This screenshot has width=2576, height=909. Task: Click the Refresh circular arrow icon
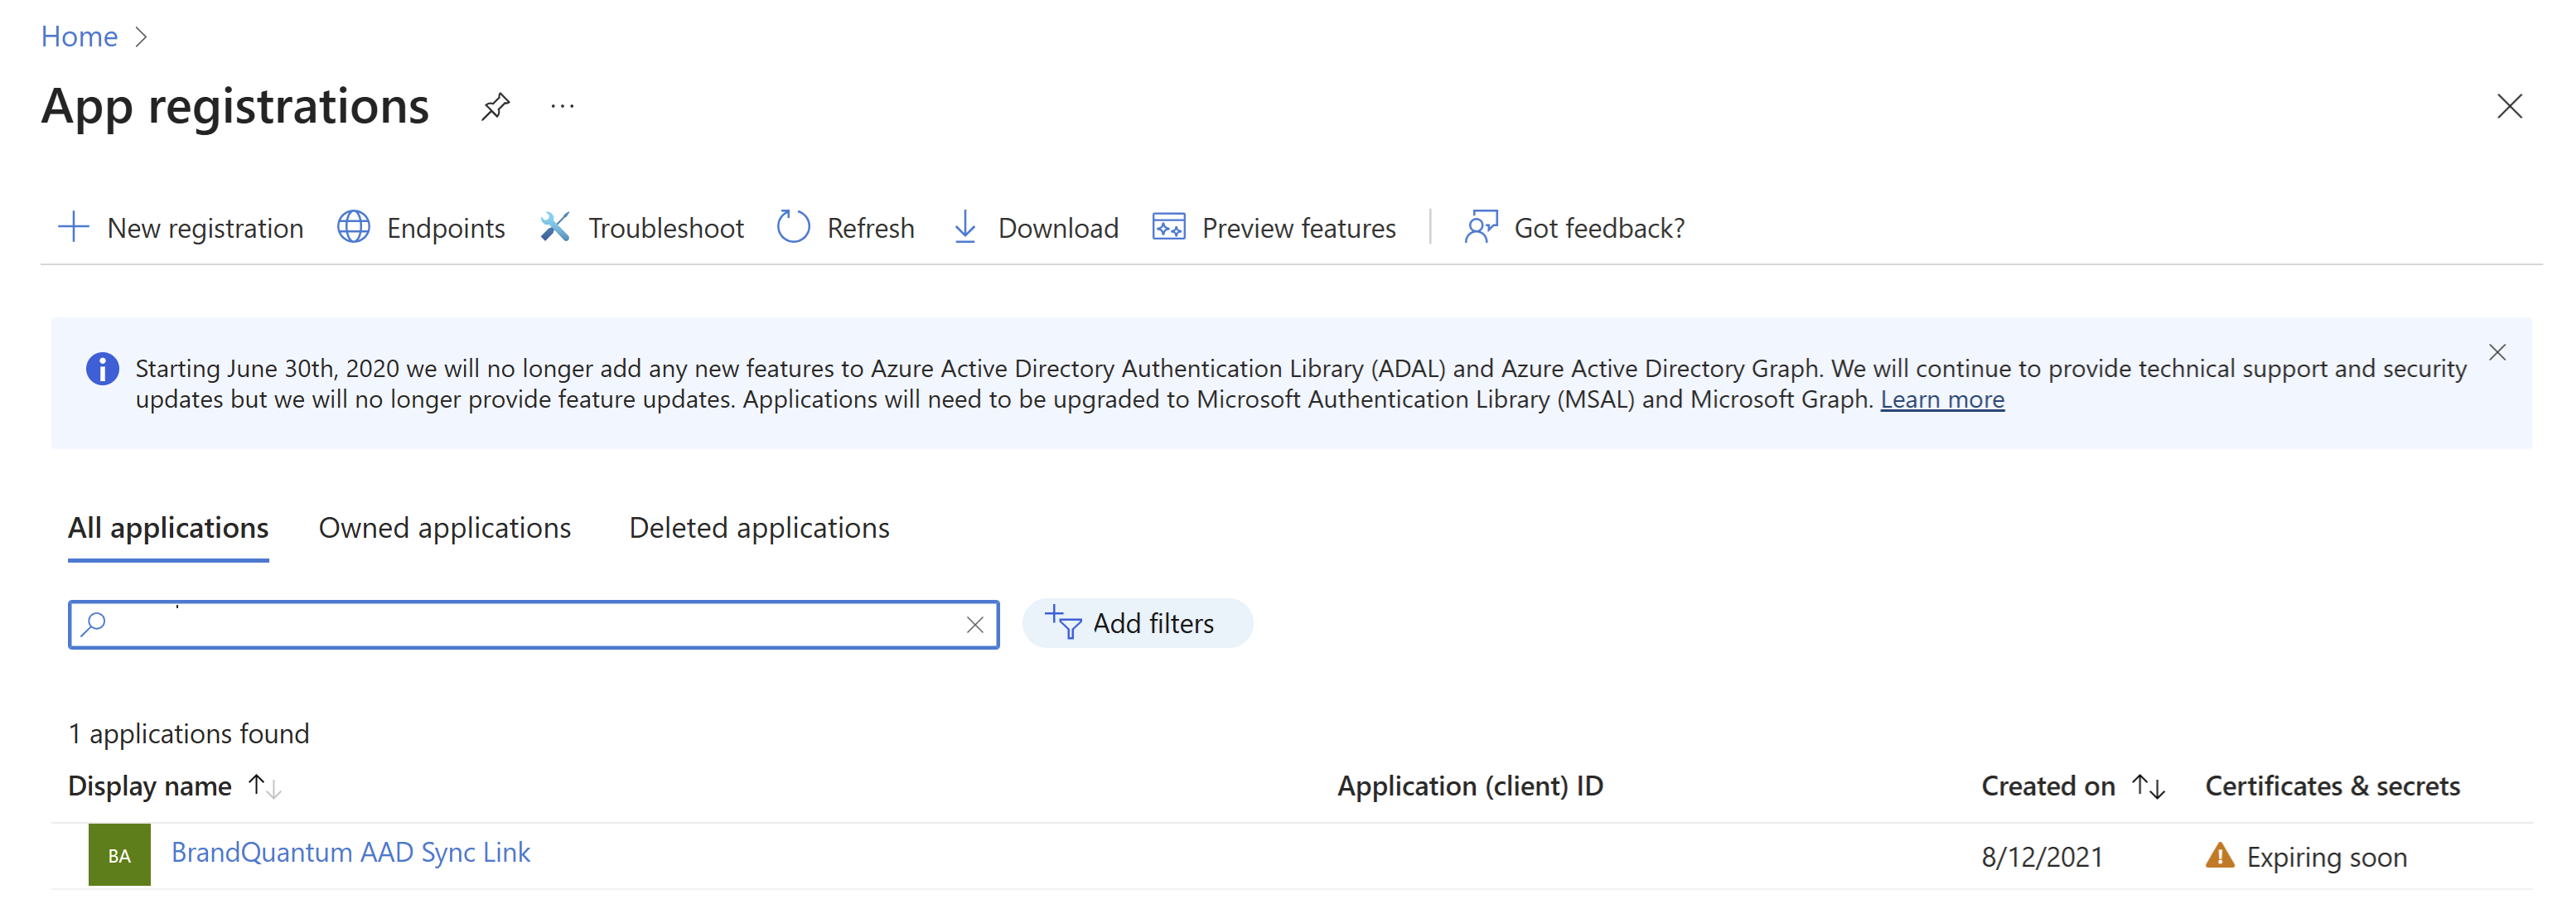point(793,227)
